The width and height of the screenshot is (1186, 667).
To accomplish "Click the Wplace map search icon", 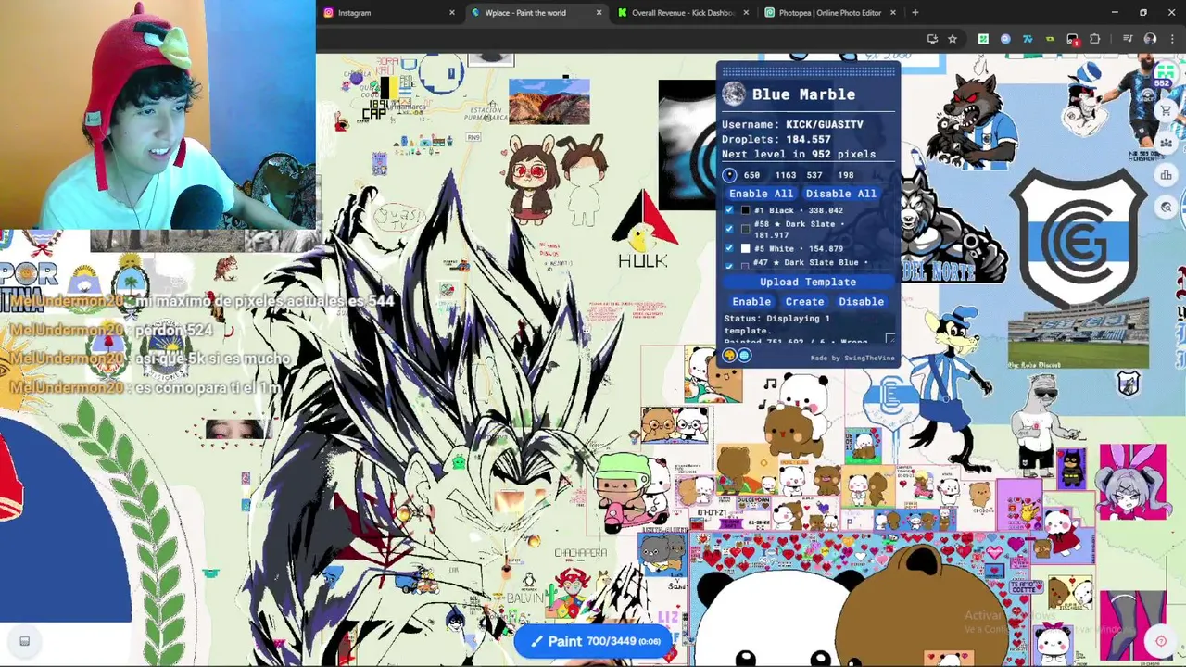I will click(1166, 207).
